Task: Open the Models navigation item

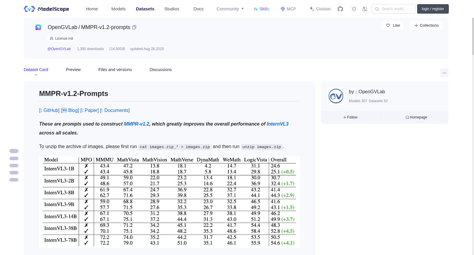Action: coord(118,9)
